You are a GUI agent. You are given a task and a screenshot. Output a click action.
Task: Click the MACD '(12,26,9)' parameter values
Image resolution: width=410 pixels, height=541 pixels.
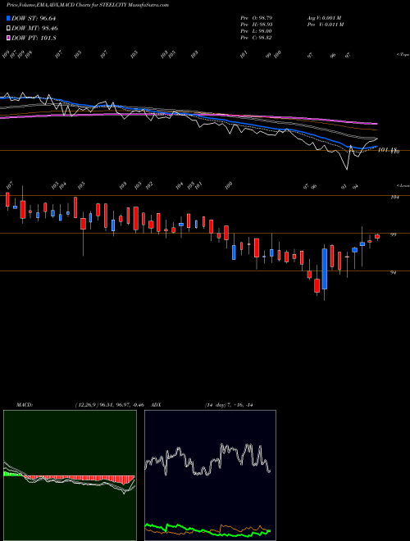(109, 405)
